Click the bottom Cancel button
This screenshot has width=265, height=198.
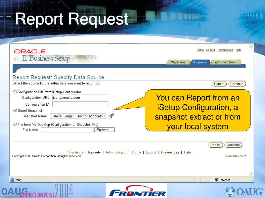216,145
